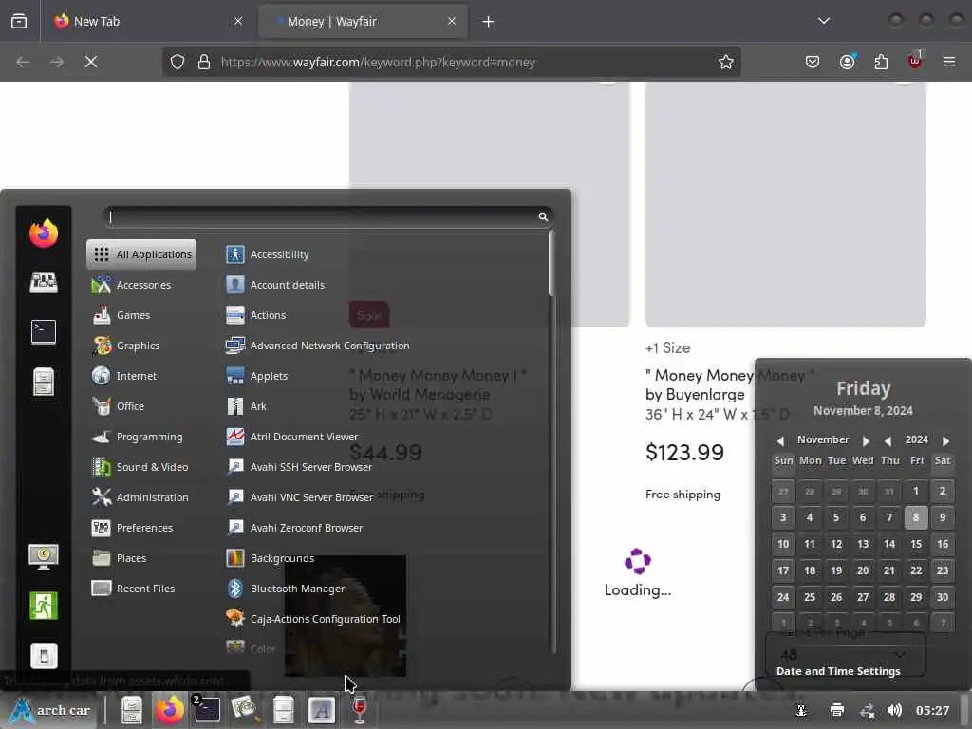Launch Bluetooth Manager
The height and width of the screenshot is (729, 972).
click(384, 589)
